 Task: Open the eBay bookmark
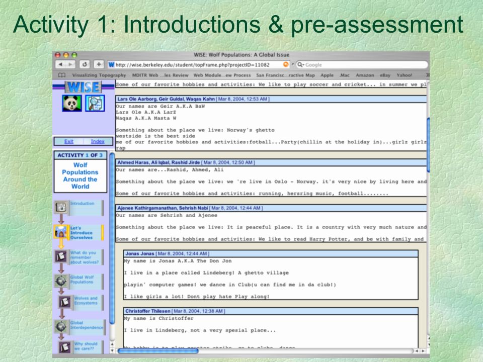click(x=385, y=75)
